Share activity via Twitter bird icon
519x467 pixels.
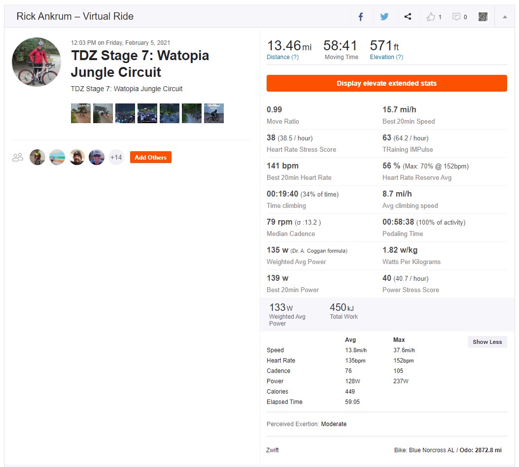pos(384,17)
